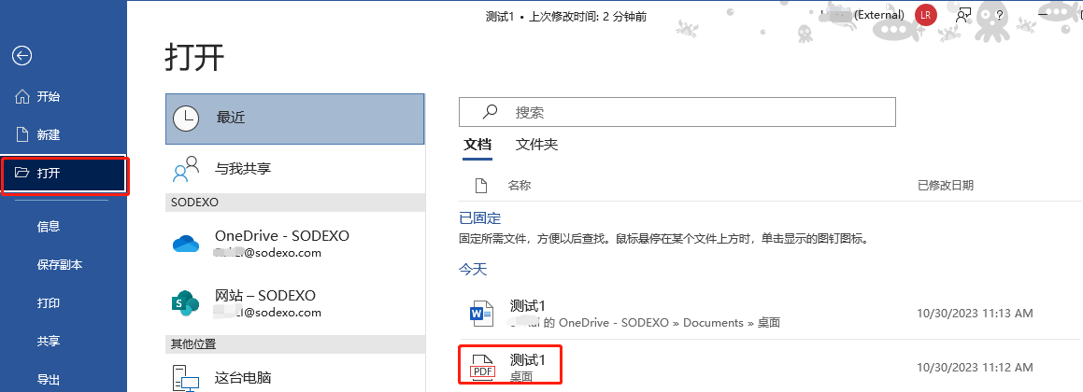Click the magnifier icon in search box
The height and width of the screenshot is (392, 1083).
point(490,111)
